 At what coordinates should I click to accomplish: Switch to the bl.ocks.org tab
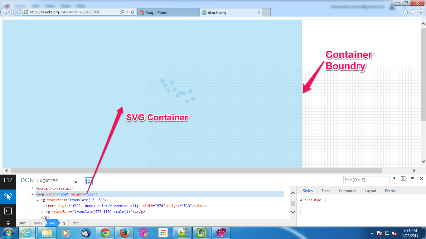pyautogui.click(x=231, y=12)
